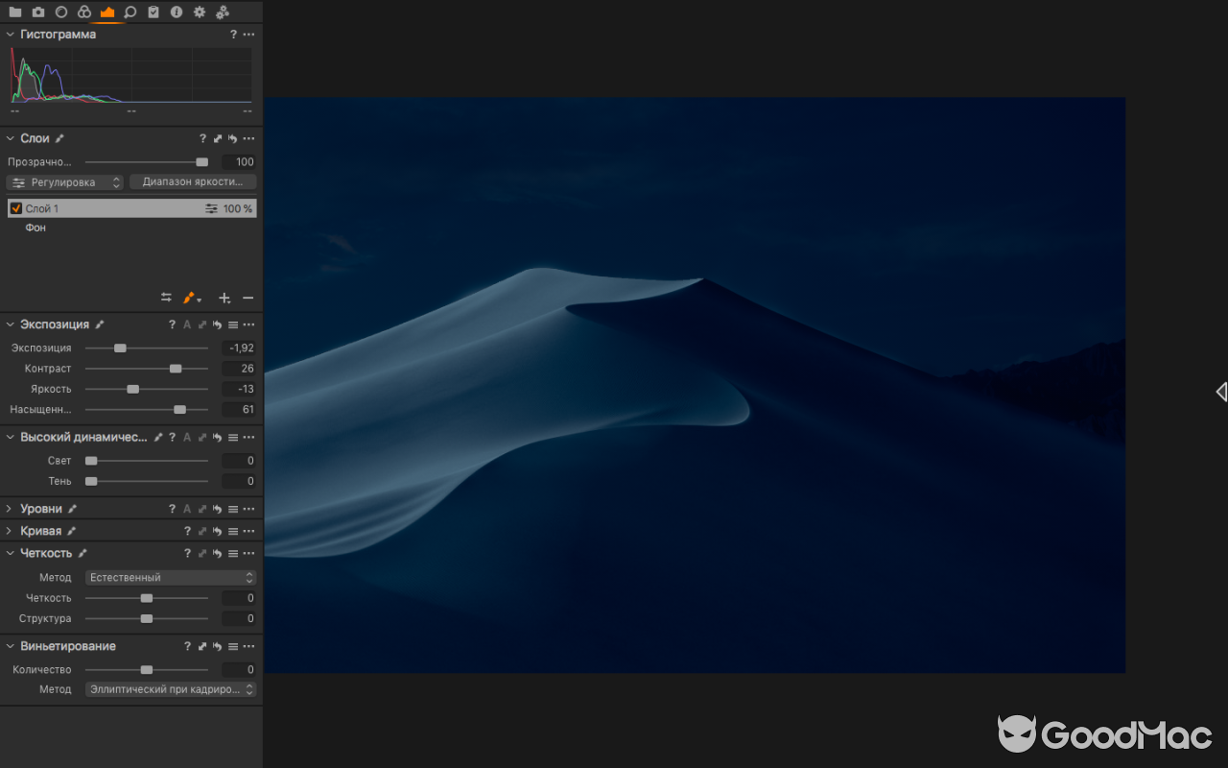This screenshot has height=768, width=1228.
Task: Open the Метод dropdown showing Естественный
Action: click(x=170, y=577)
